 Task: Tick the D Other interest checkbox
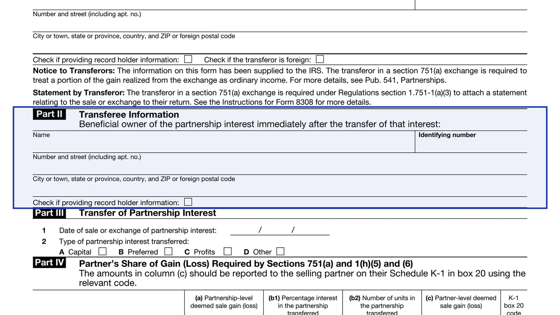pos(280,251)
